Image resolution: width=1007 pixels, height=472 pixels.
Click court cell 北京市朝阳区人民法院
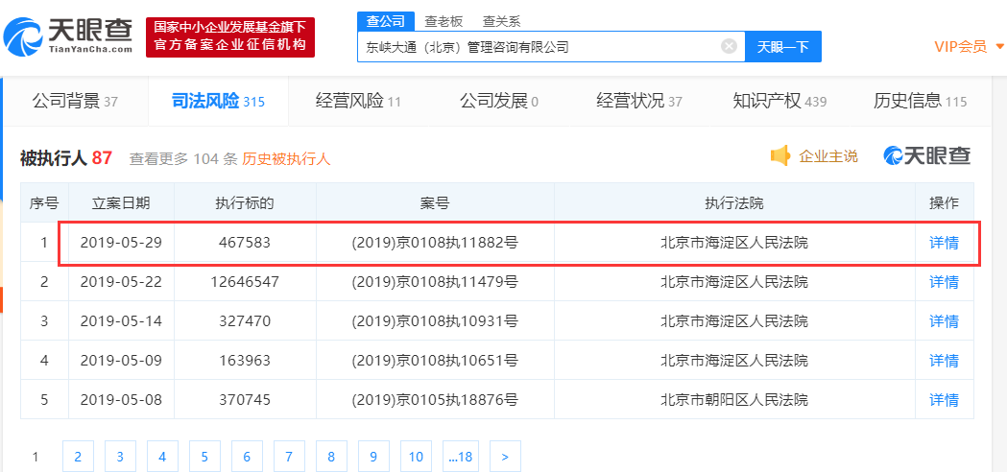734,399
